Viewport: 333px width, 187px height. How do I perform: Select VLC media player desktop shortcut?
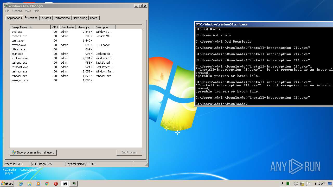click(x=9, y=171)
